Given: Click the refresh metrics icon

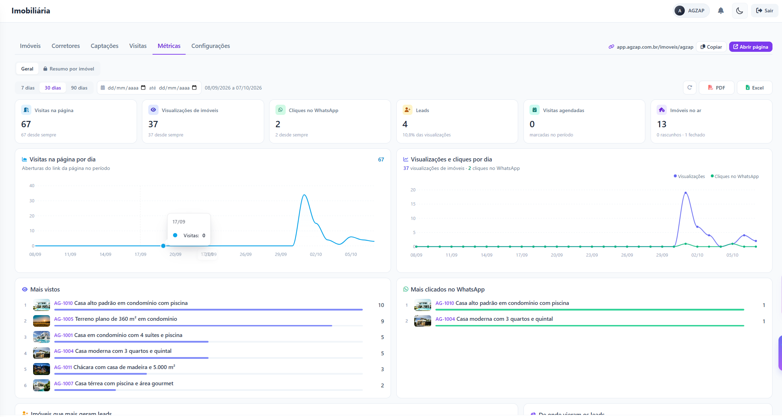Looking at the screenshot, I should 690,87.
